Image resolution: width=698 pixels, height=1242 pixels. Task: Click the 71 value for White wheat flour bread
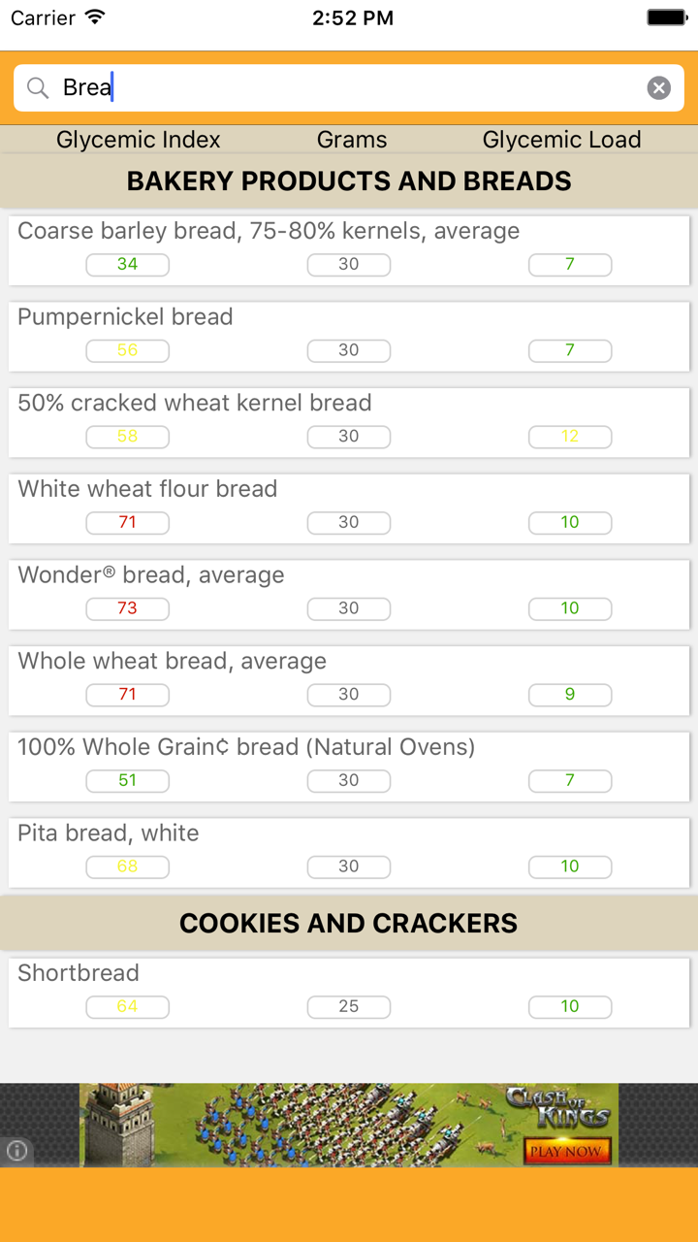click(127, 522)
